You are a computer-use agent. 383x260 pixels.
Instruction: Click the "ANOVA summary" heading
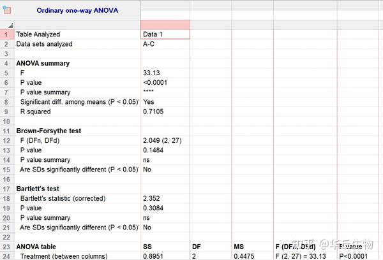click(x=43, y=64)
